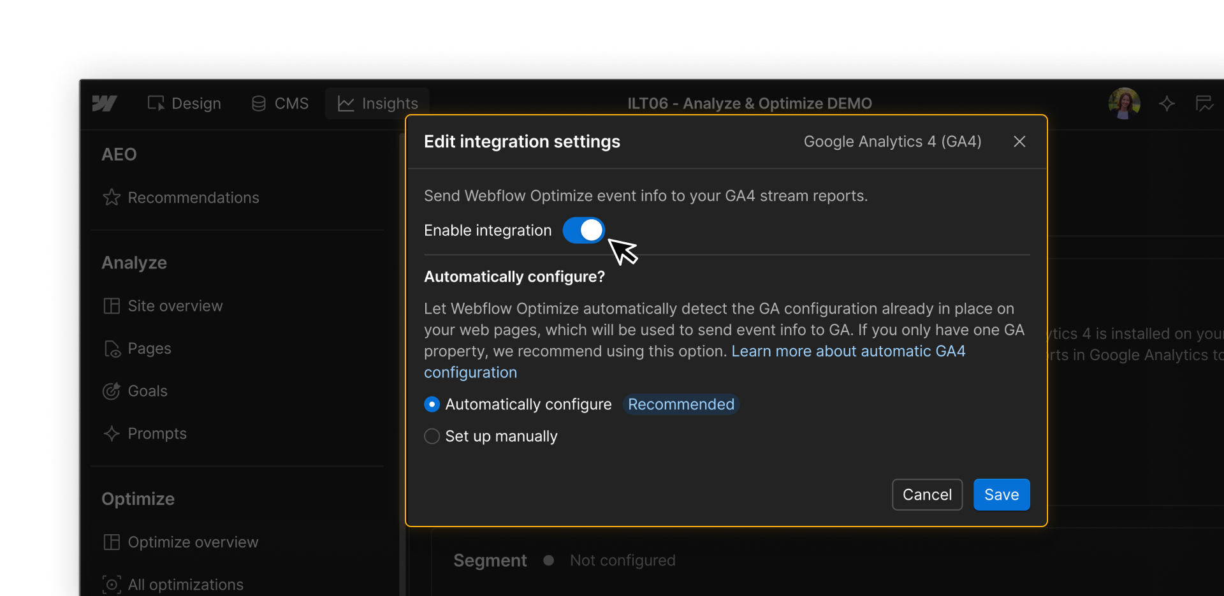1224x596 pixels.
Task: Click the Pages document icon
Action: (x=112, y=349)
